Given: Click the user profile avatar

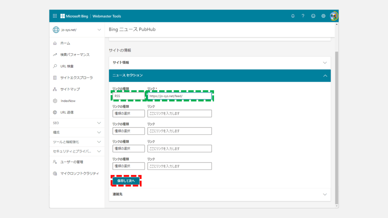Looking at the screenshot, I should [333, 16].
